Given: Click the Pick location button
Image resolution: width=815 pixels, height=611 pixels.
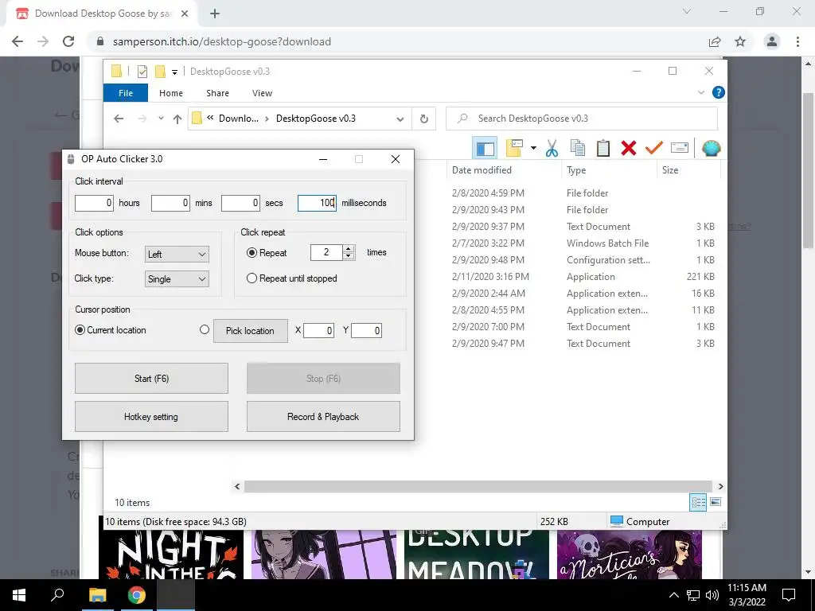Looking at the screenshot, I should coord(251,330).
